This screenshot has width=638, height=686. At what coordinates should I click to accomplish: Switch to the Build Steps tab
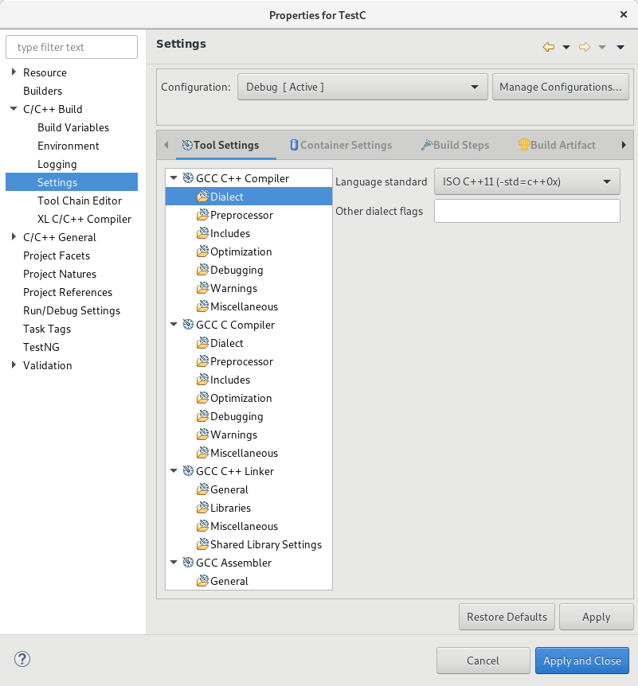pyautogui.click(x=455, y=145)
